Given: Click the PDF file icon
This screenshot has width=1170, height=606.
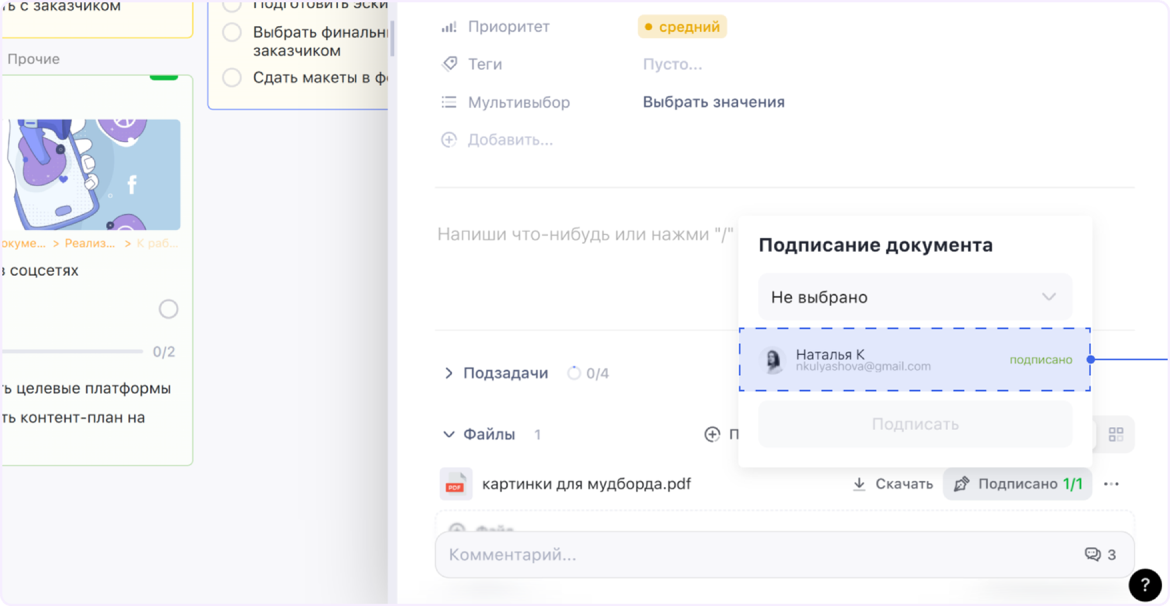Looking at the screenshot, I should pyautogui.click(x=455, y=484).
